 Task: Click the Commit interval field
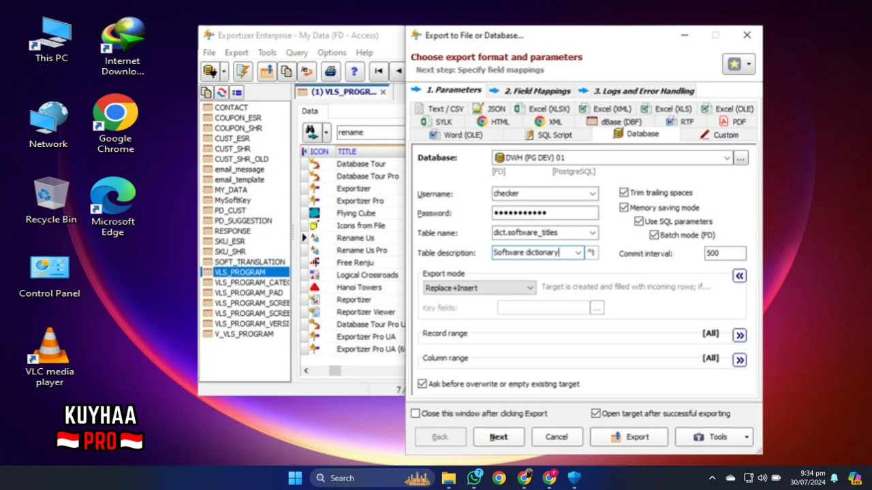(x=726, y=253)
